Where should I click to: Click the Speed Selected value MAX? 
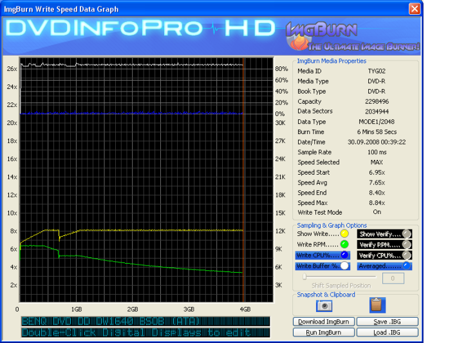tap(377, 162)
